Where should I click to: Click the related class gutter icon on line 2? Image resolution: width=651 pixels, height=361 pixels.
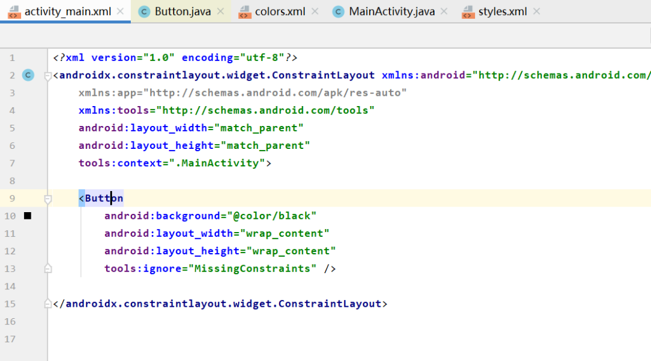[28, 75]
